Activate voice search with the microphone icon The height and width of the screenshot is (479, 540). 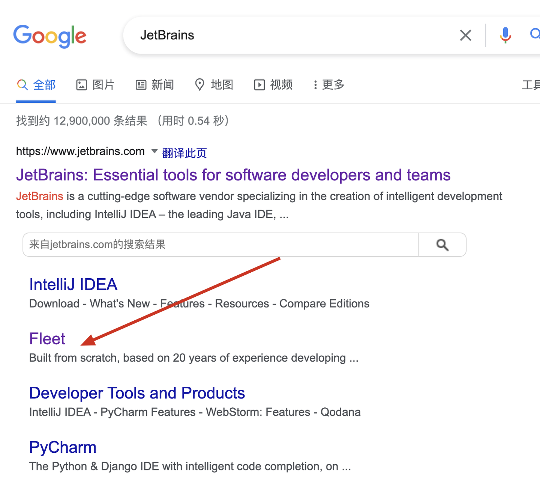click(x=505, y=35)
